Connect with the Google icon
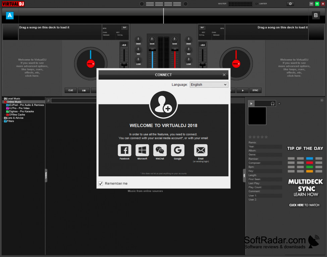Viewport: 327px width, 257px height. coord(178,150)
